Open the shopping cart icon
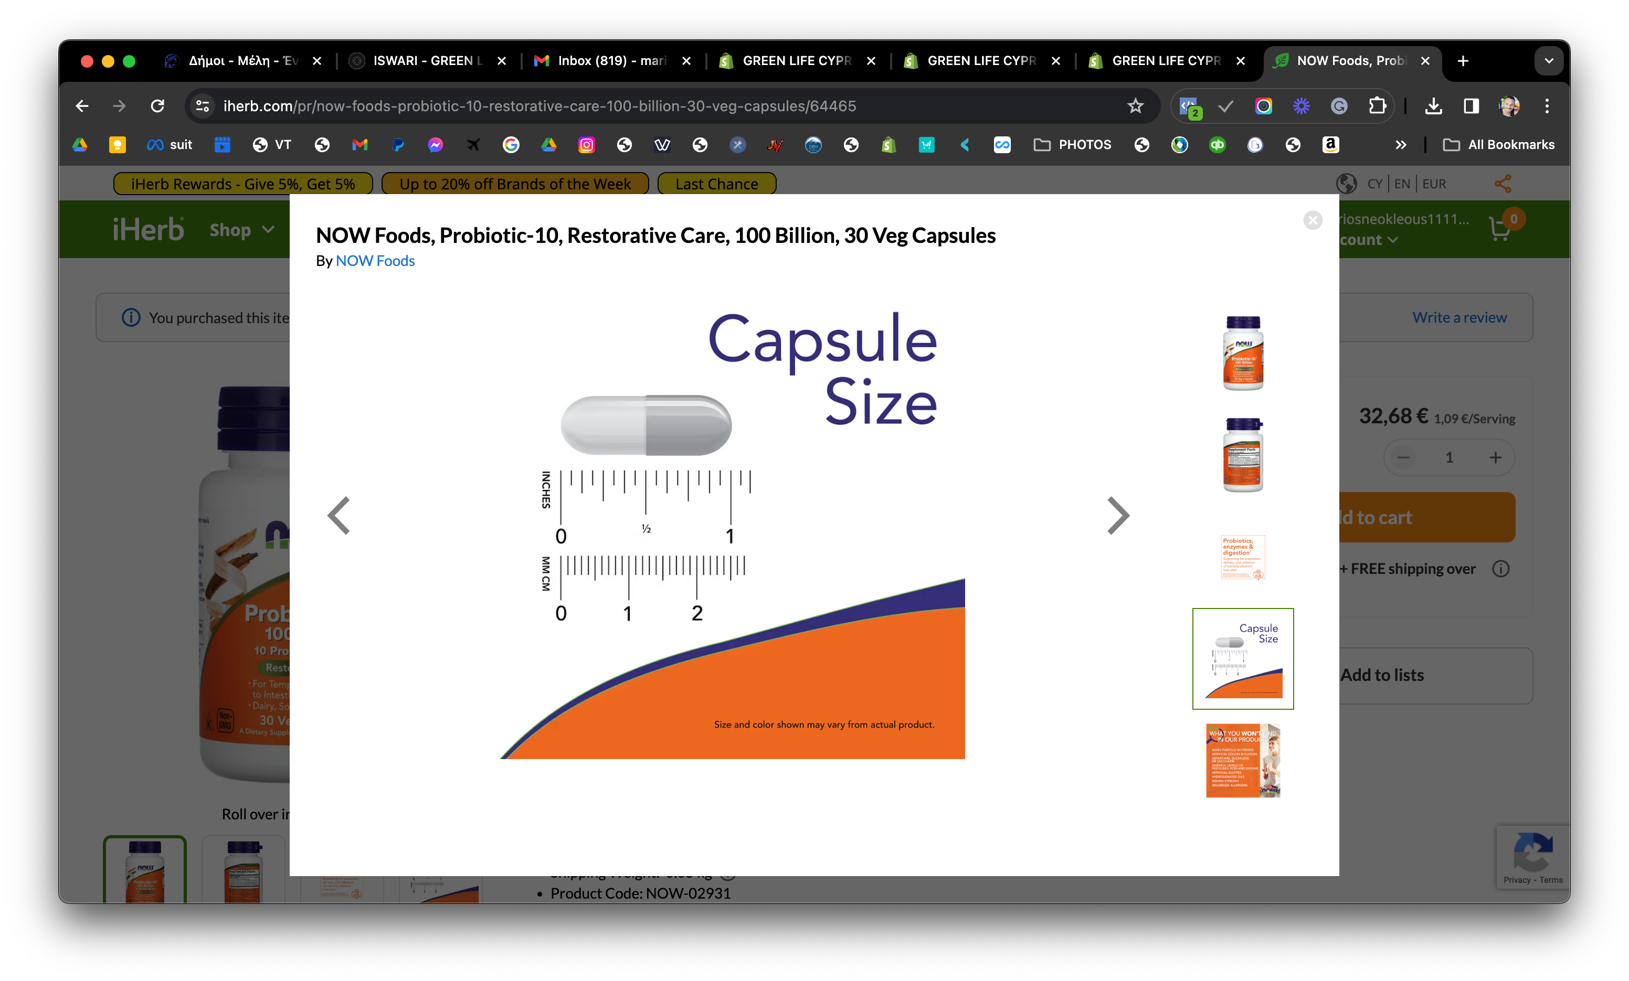The image size is (1629, 981). click(x=1501, y=229)
